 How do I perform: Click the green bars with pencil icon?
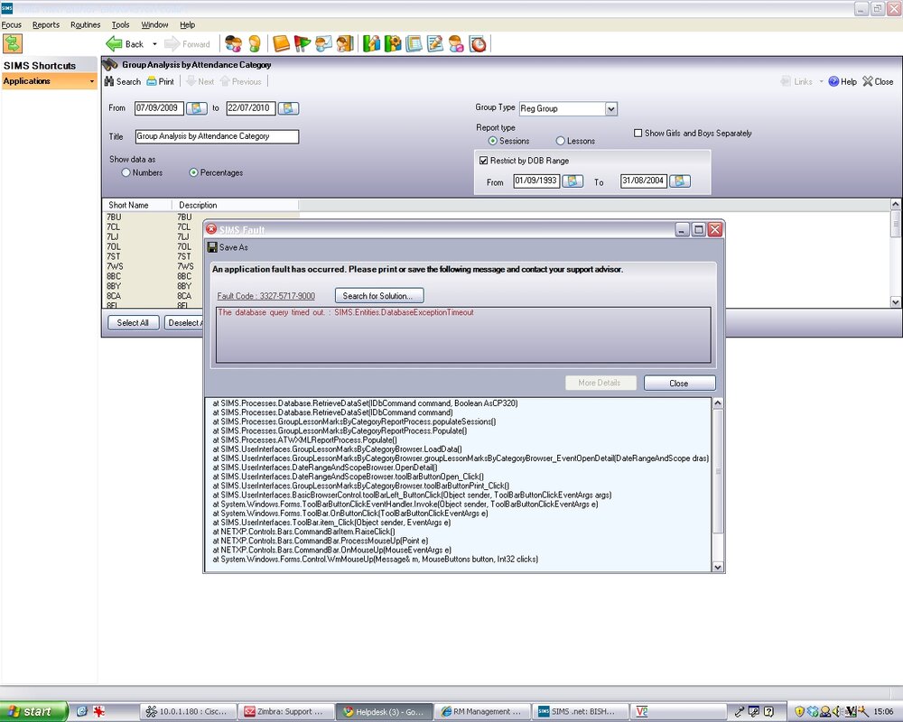(371, 43)
